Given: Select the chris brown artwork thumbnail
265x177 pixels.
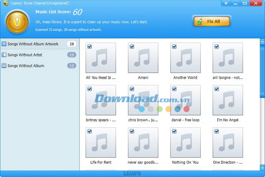Looking at the screenshot, I should pos(143,100).
